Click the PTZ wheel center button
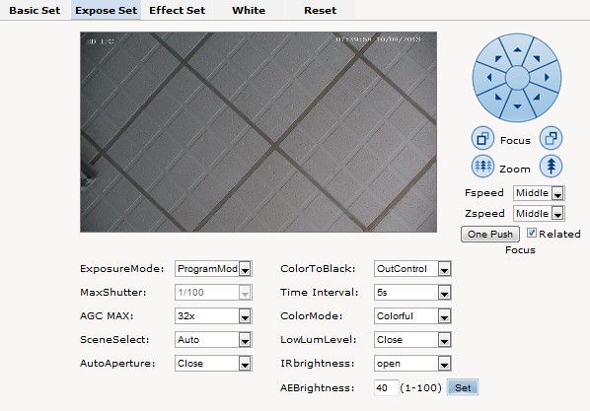 pos(517,78)
